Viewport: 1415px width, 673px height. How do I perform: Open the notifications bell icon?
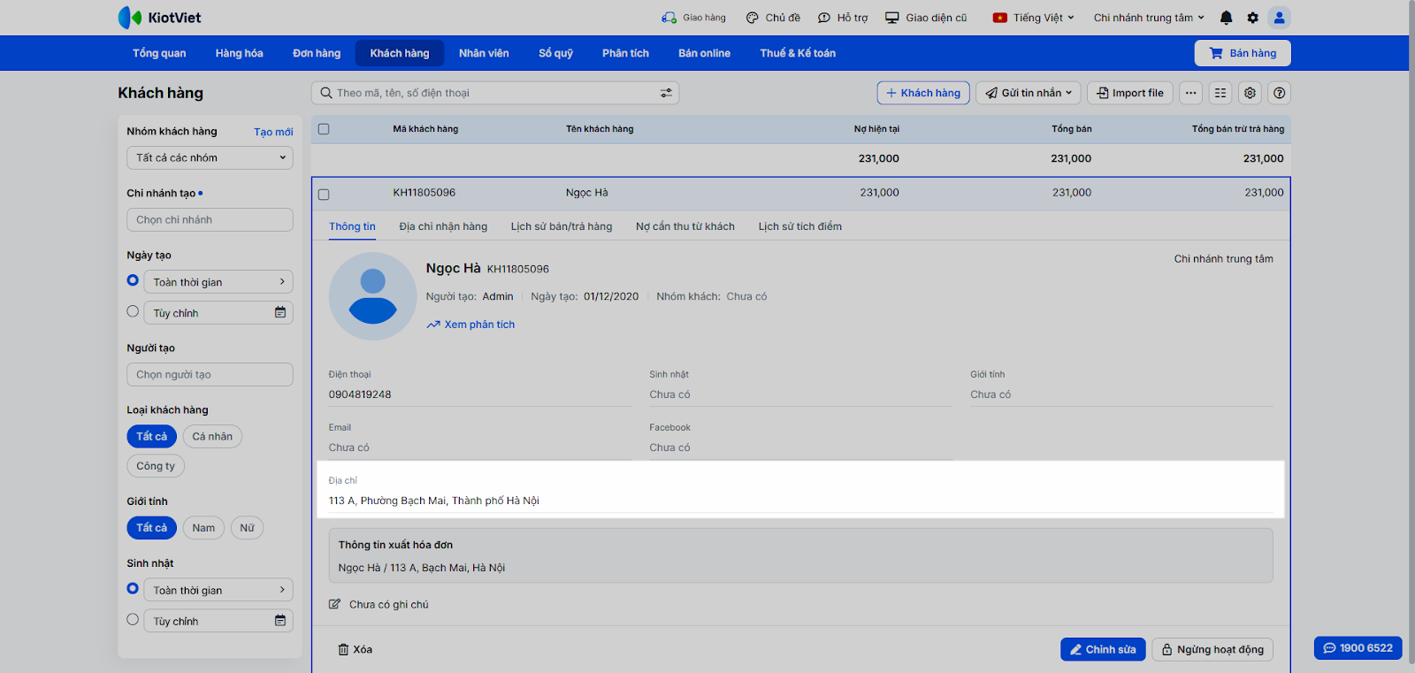[1226, 18]
